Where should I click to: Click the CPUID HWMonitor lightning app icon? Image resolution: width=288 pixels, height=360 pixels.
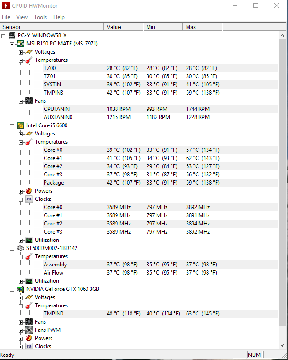coord(6,5)
